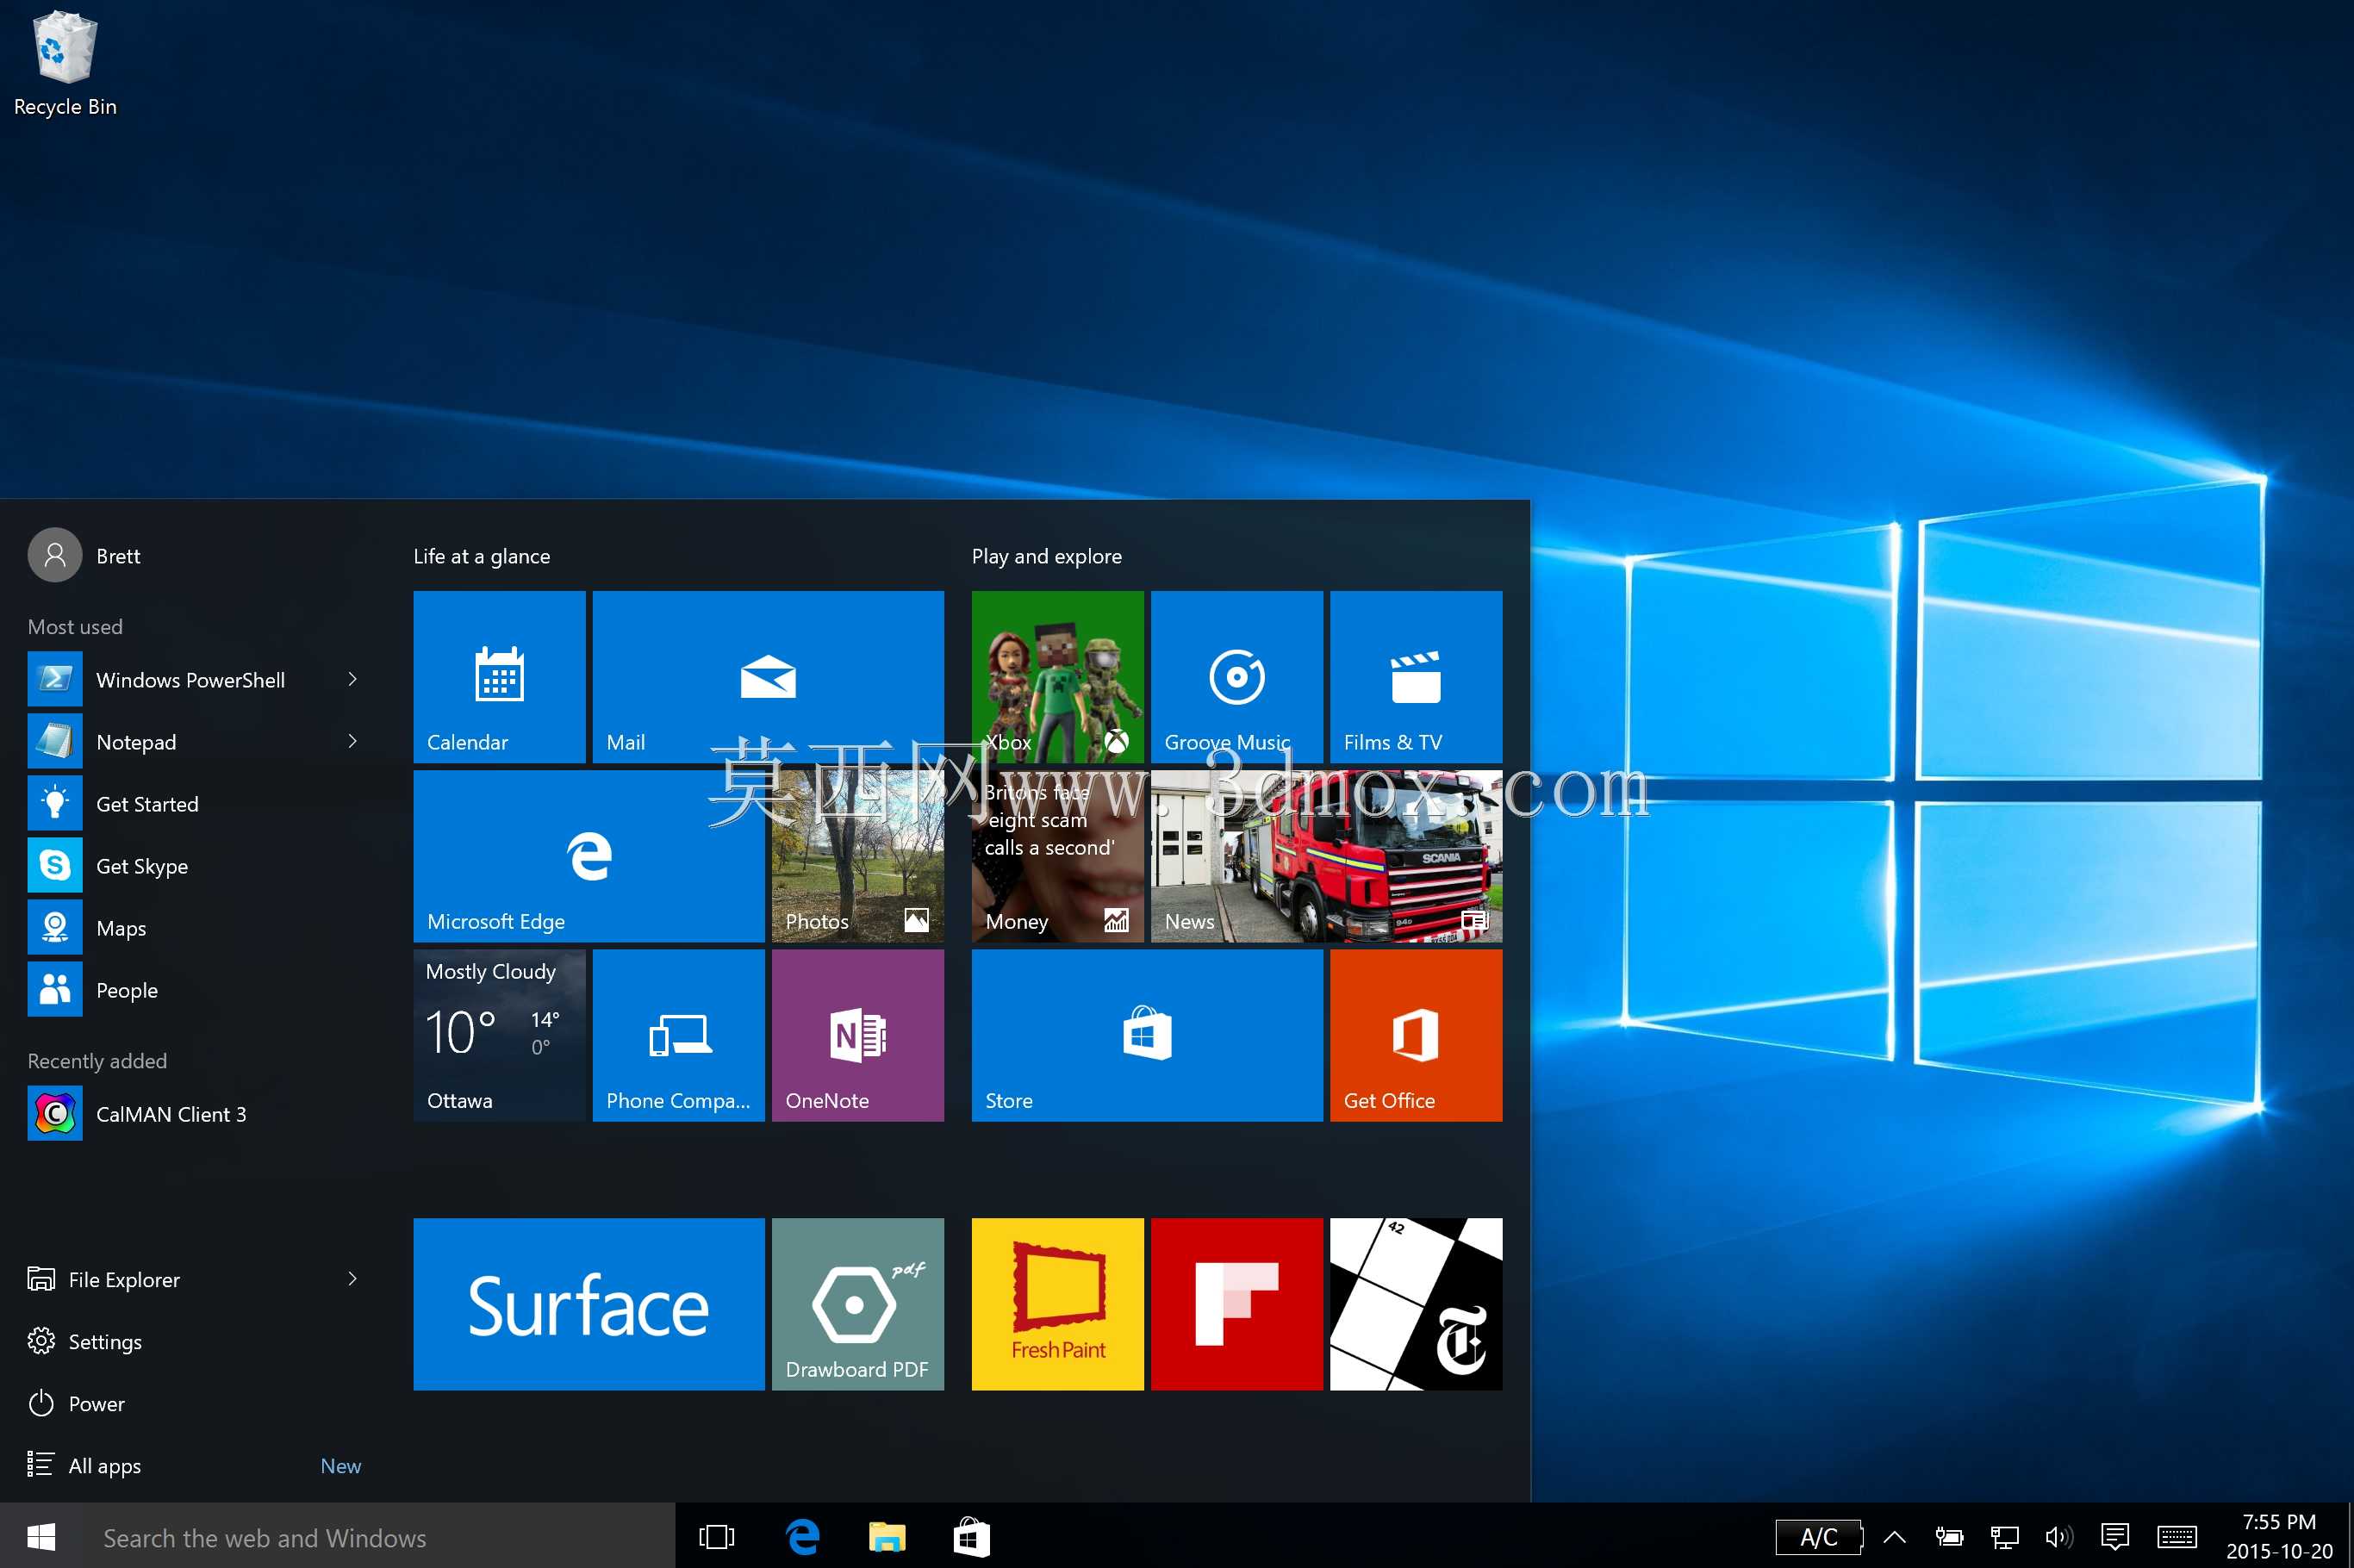Launch the Drawboard PDF tile
This screenshot has width=2354, height=1568.
(858, 1304)
